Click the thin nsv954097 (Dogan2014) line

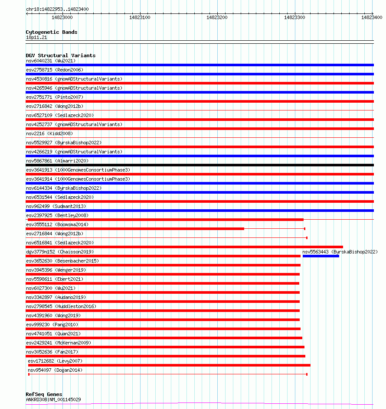tap(168, 374)
